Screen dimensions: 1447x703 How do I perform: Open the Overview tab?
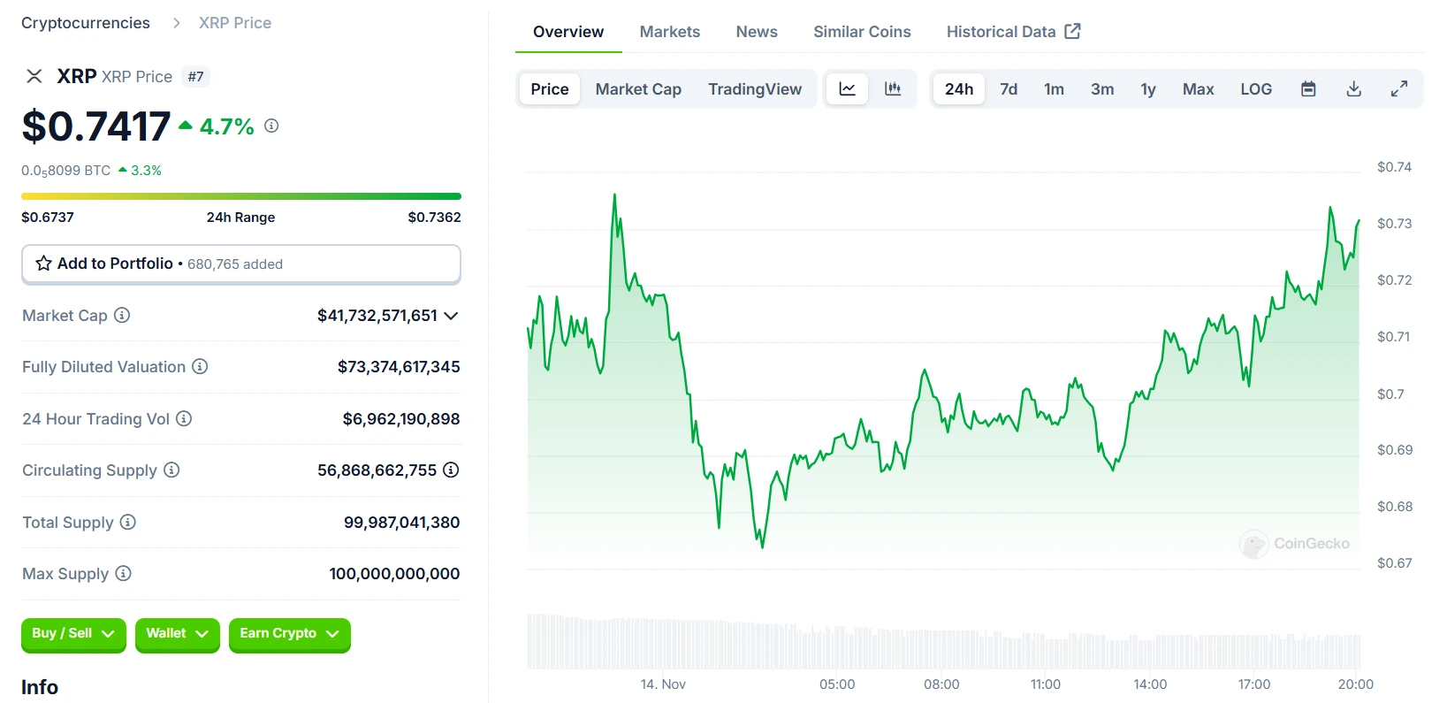(568, 32)
